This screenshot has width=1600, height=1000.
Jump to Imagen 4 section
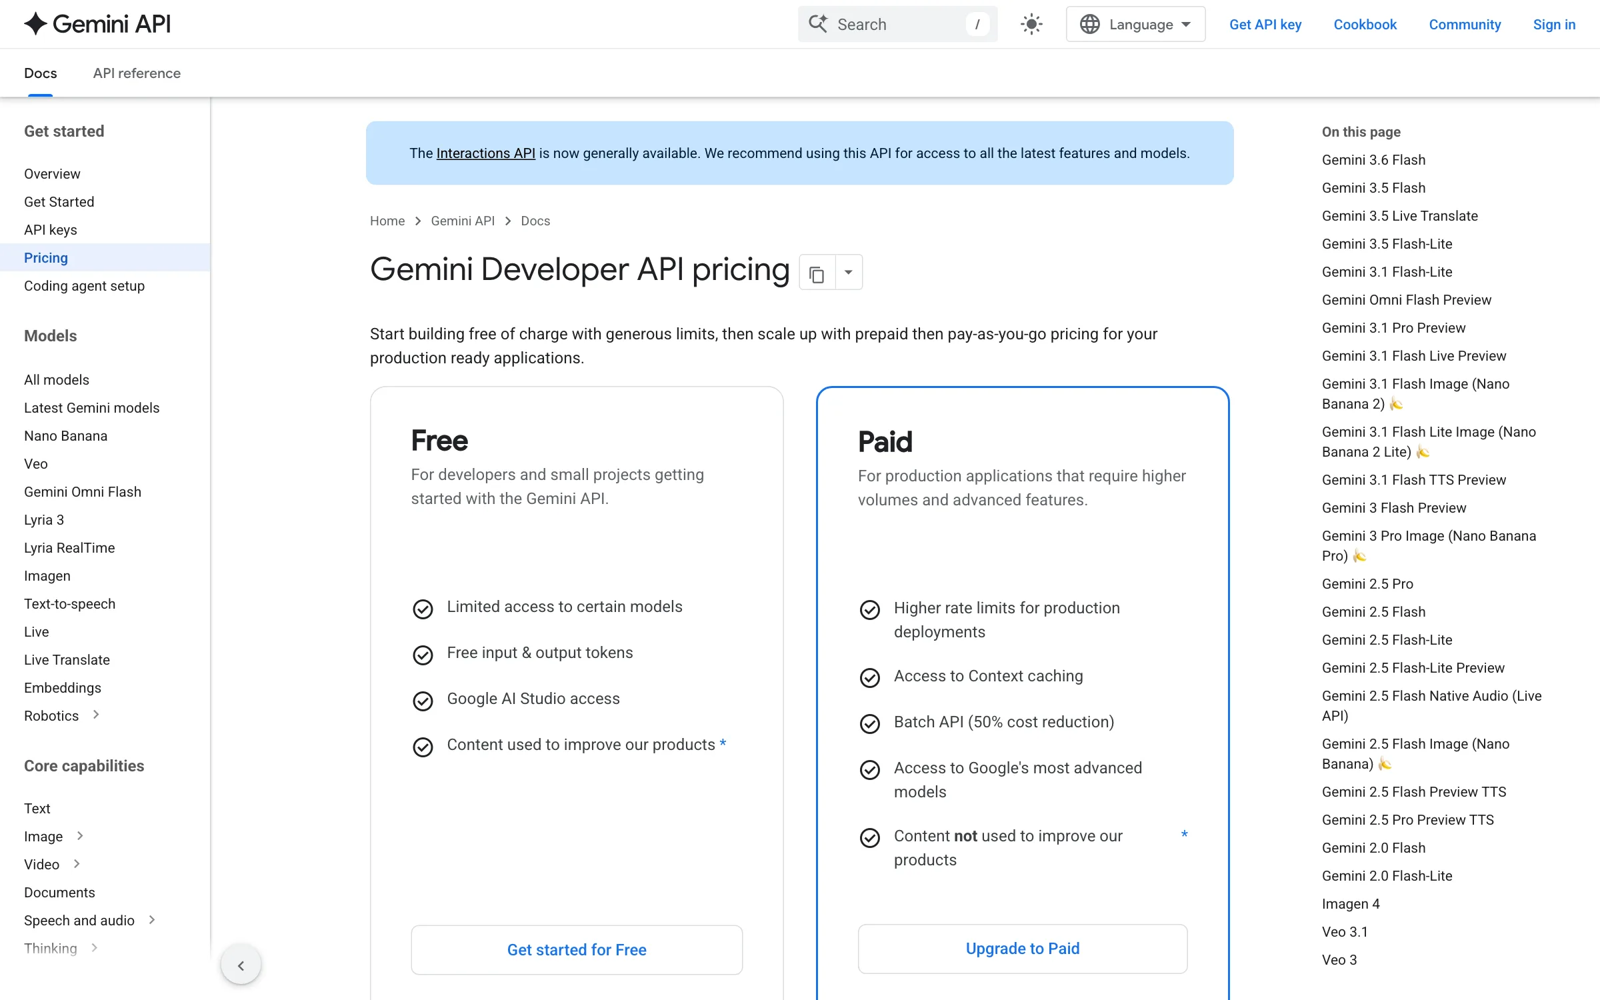pyautogui.click(x=1351, y=904)
